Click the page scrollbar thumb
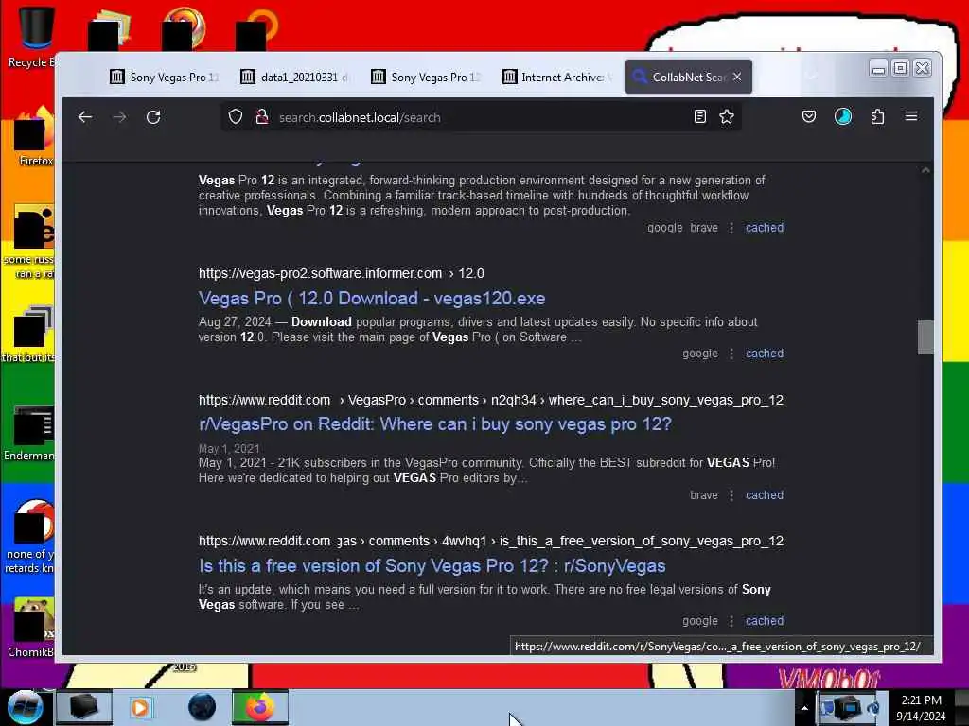Screen dimensions: 969x726 pos(925,337)
